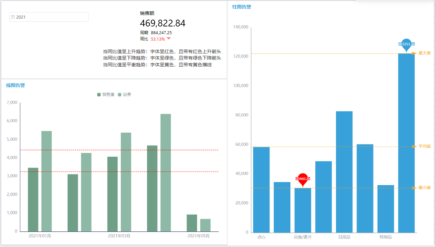
Task: Click the 同期 label
Action: pos(144,33)
